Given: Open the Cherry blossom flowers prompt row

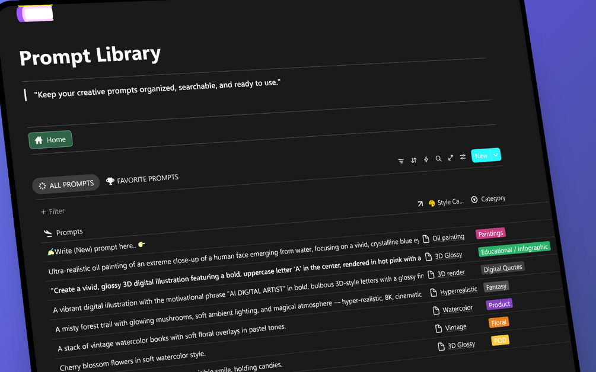Looking at the screenshot, I should pos(133,361).
